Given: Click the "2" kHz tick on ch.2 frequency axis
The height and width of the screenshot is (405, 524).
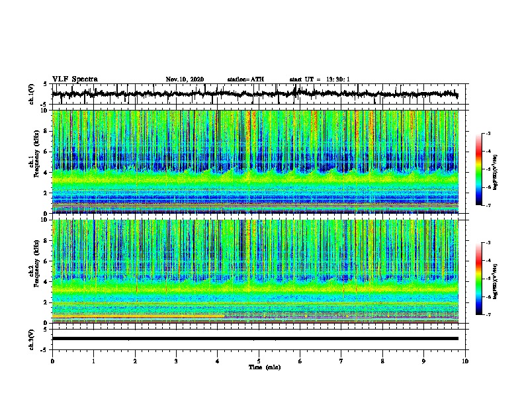Looking at the screenshot, I should (46, 302).
